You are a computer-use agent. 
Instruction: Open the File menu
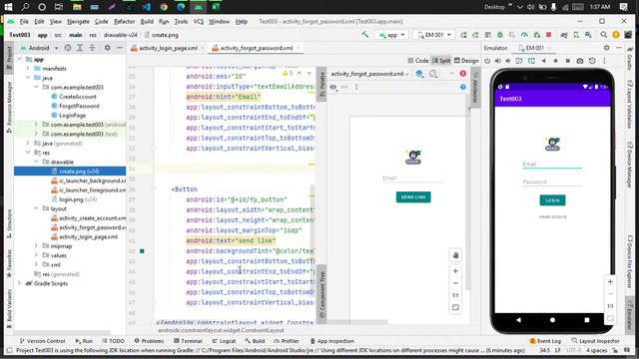click(x=24, y=22)
